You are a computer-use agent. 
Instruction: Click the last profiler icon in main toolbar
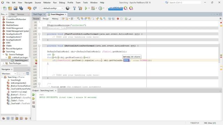click(131, 8)
